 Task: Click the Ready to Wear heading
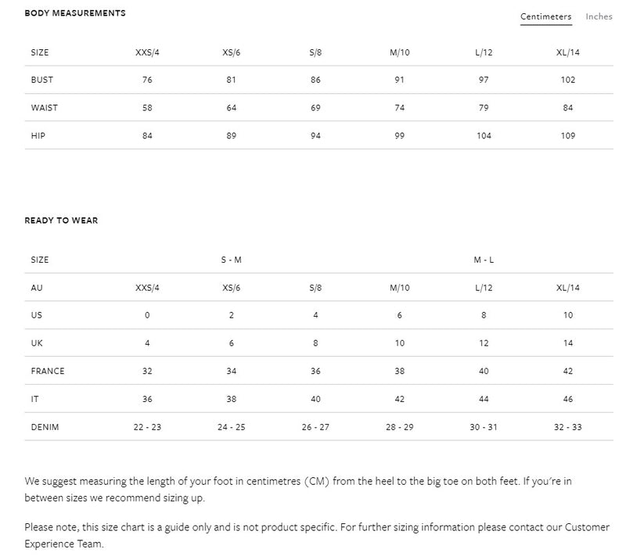tap(61, 221)
